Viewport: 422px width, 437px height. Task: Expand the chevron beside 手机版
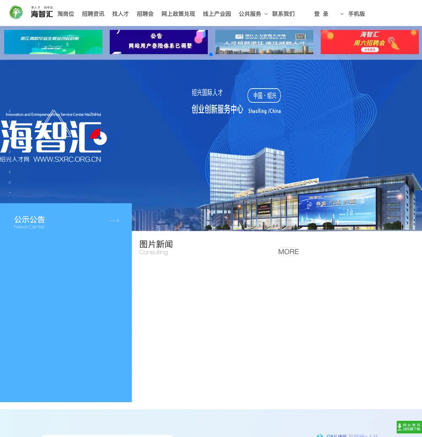pyautogui.click(x=342, y=14)
